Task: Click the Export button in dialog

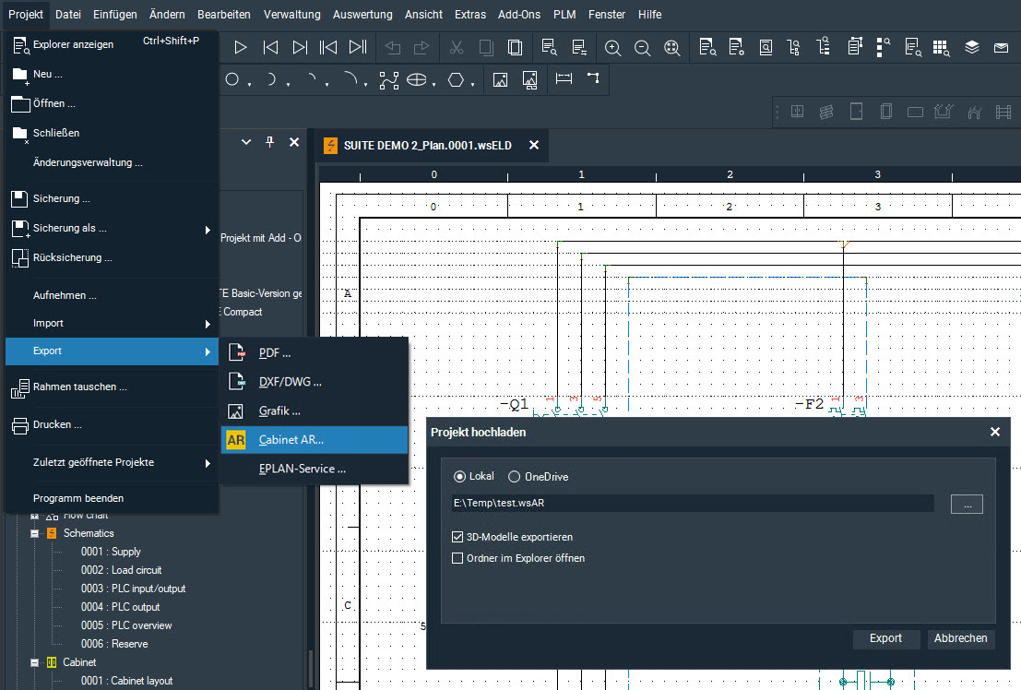Action: (885, 638)
